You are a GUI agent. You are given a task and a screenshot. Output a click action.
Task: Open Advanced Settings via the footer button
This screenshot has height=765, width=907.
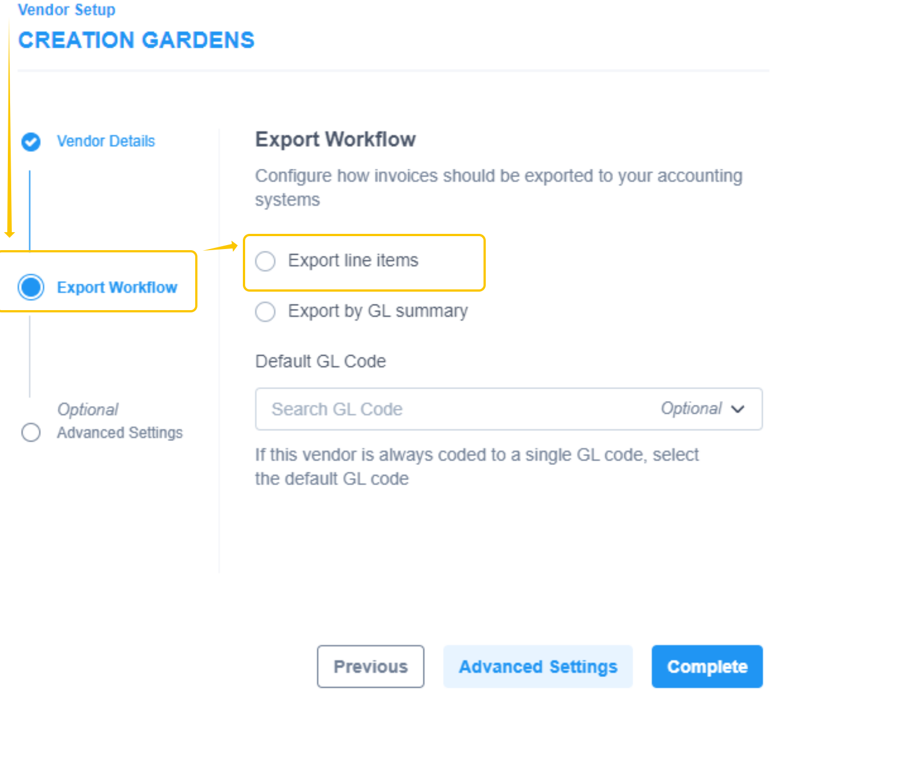click(x=537, y=666)
